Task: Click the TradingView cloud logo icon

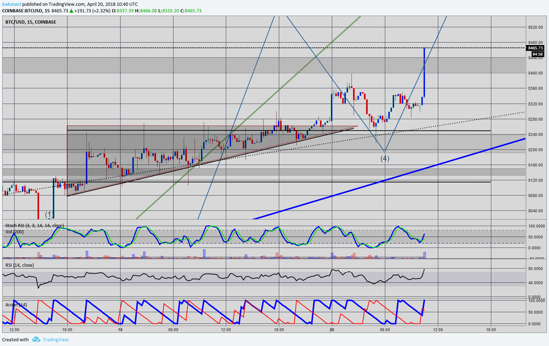Action: (36, 339)
